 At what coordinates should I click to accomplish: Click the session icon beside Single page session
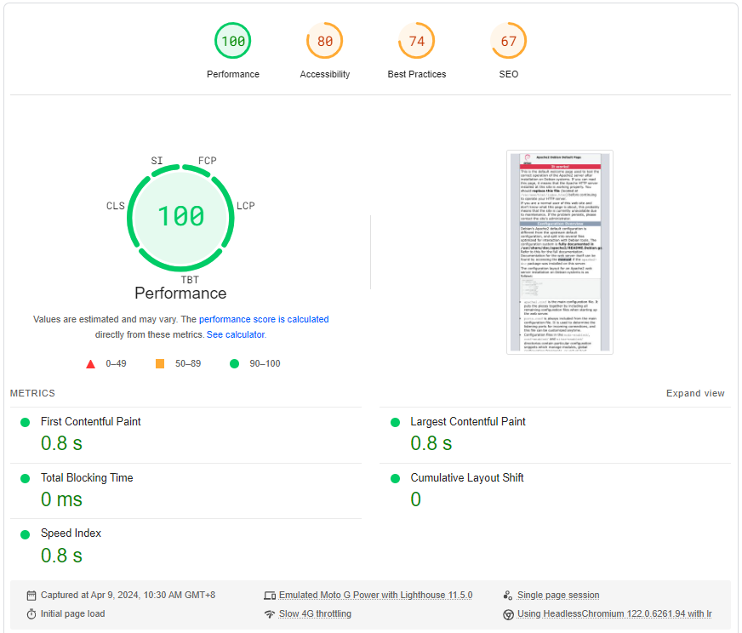point(508,596)
